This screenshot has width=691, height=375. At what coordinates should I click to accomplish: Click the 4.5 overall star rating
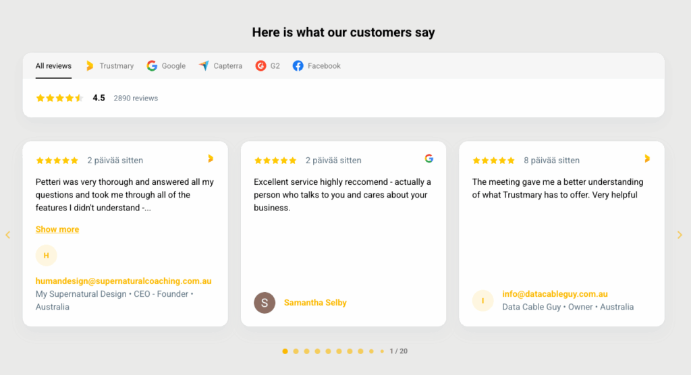(x=59, y=98)
